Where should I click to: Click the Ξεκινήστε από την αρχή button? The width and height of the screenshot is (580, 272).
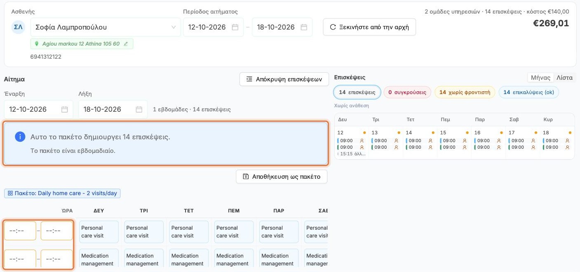(x=369, y=27)
